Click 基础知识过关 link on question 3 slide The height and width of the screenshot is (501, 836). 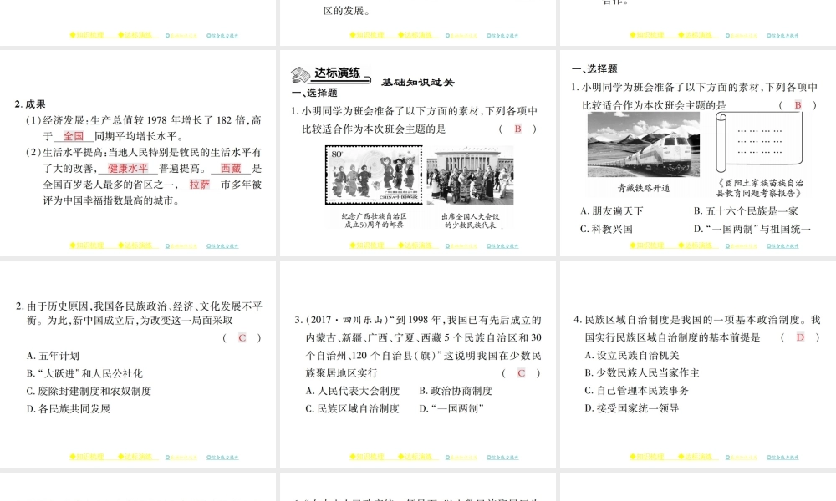coord(461,458)
